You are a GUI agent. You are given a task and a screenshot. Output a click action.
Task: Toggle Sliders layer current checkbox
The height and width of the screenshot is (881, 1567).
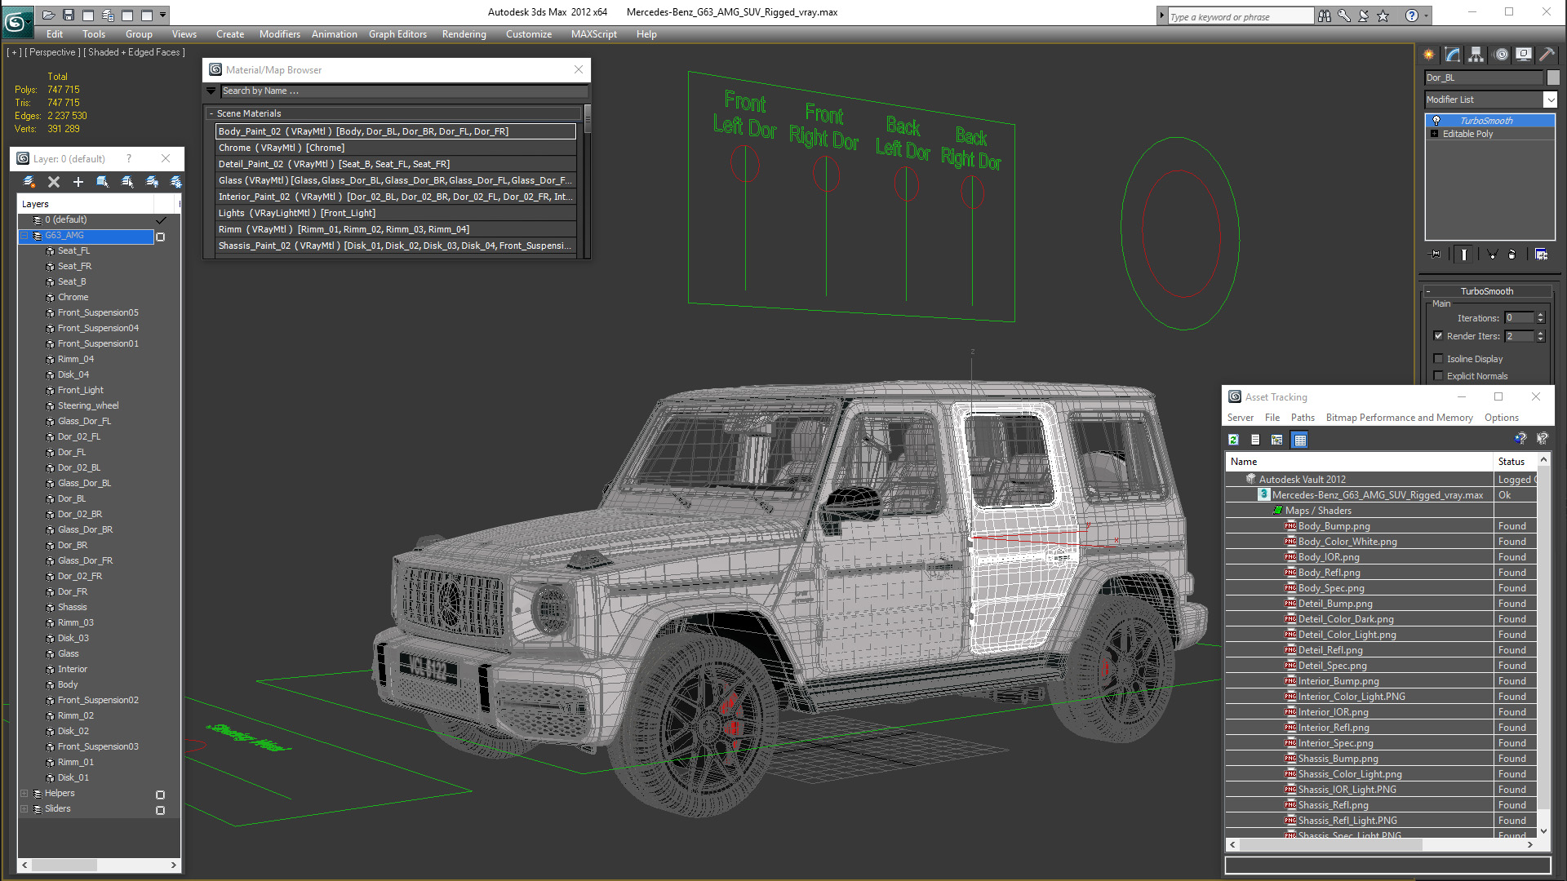161,810
